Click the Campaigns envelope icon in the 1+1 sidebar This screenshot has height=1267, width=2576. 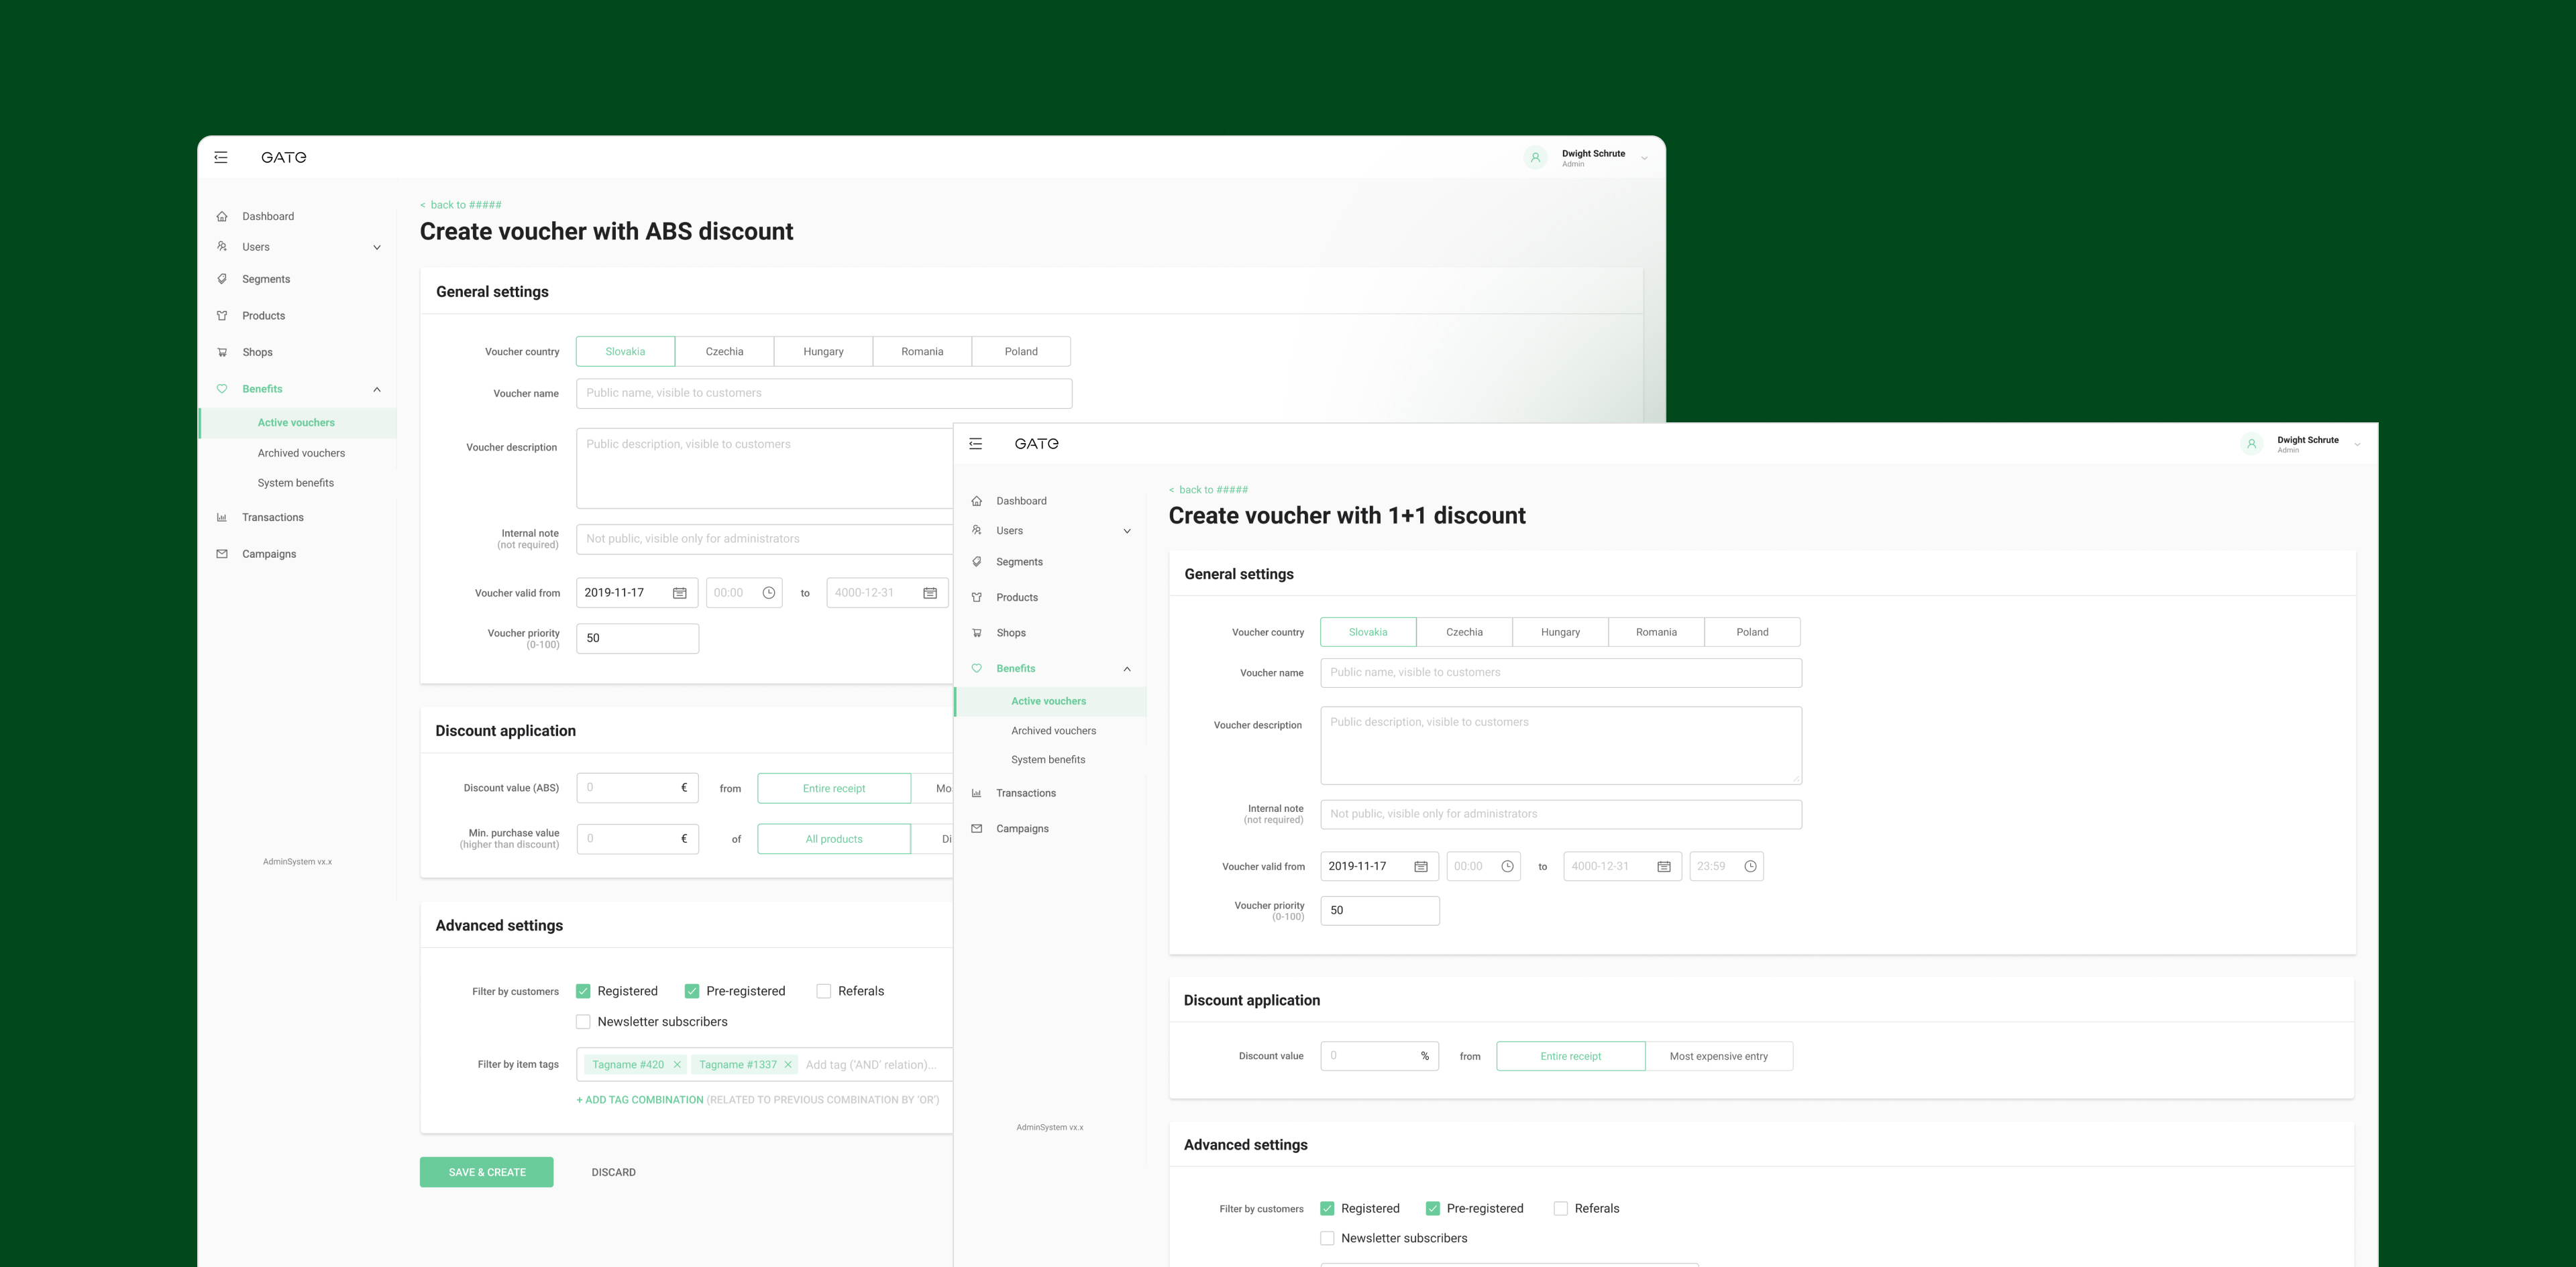[977, 829]
